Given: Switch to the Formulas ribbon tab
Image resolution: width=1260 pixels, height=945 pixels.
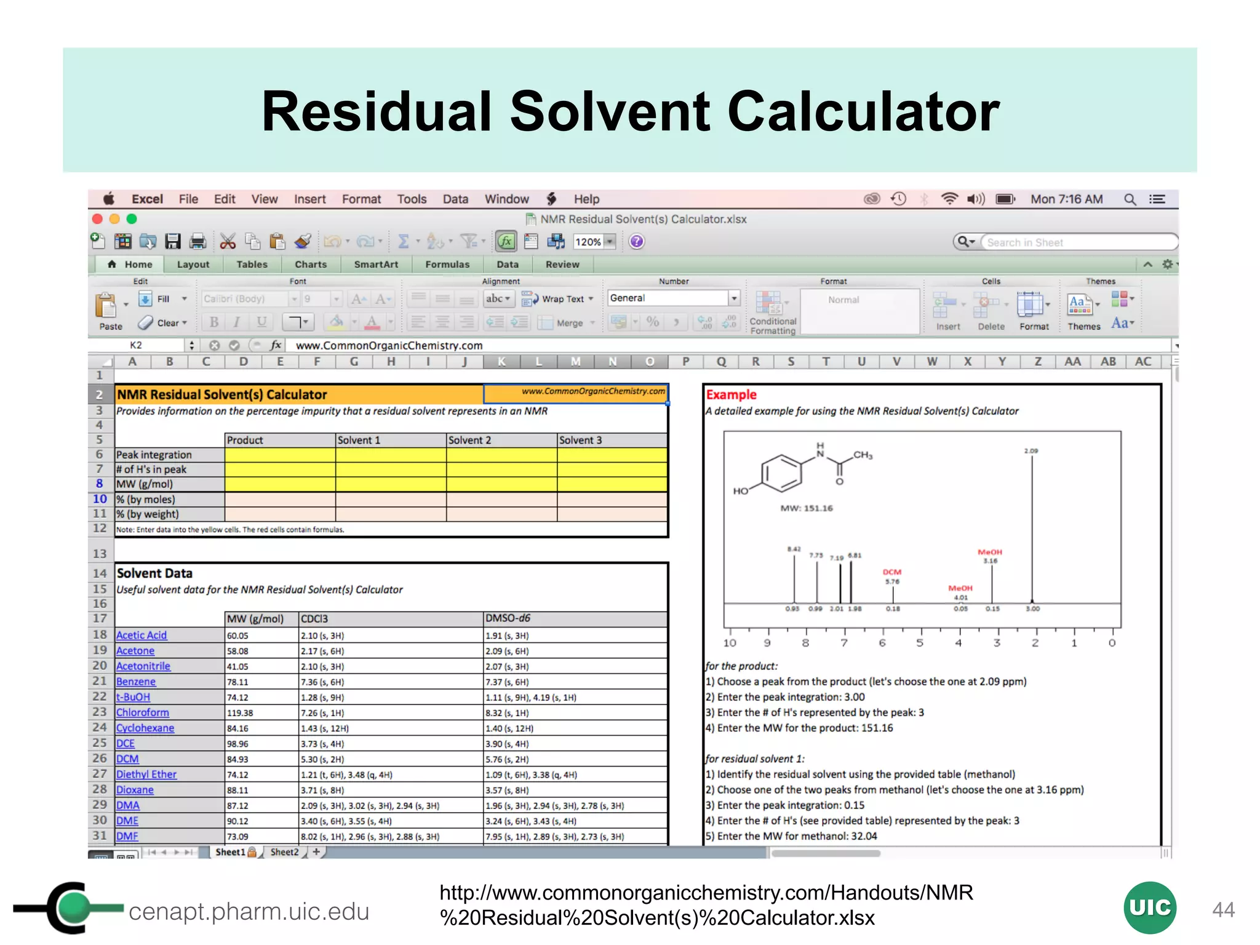Looking at the screenshot, I should tap(447, 265).
